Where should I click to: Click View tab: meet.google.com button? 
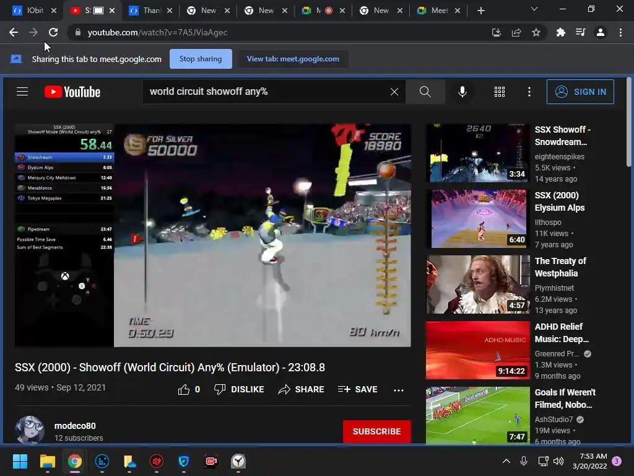click(293, 59)
